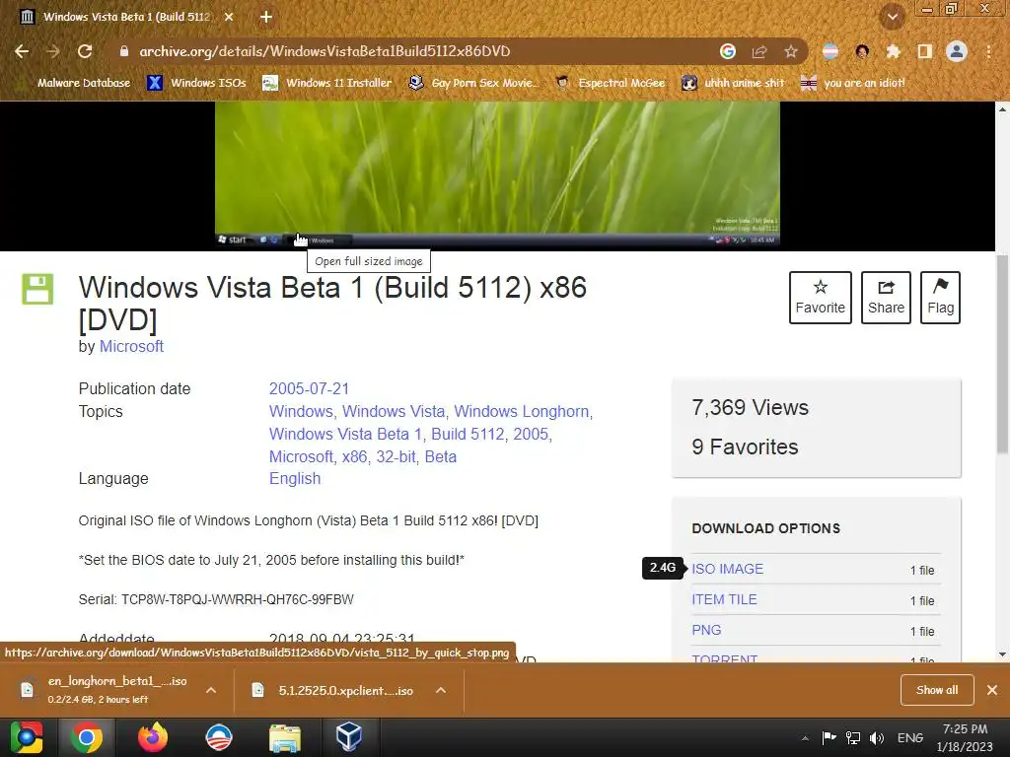Open the Build 5112 topic link
1010x757 pixels.
click(x=468, y=434)
